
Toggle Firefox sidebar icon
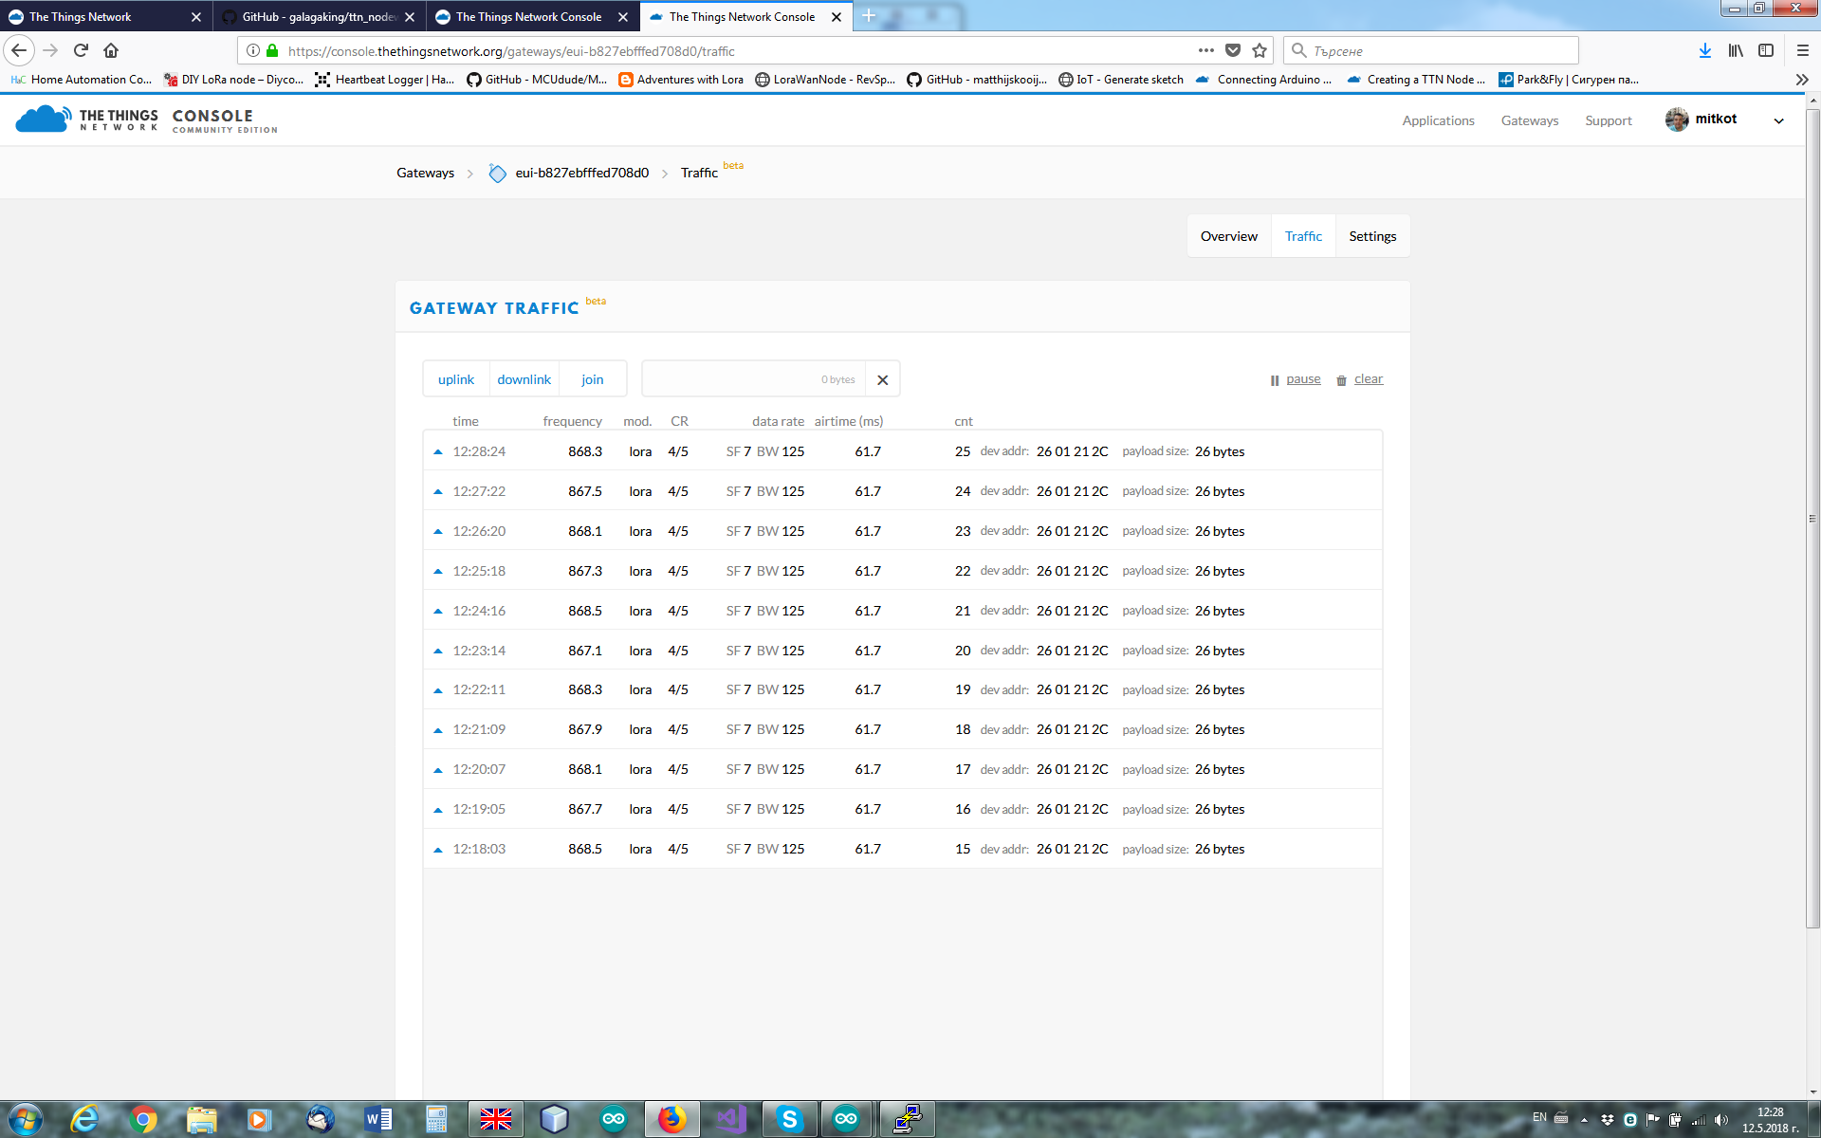coord(1766,50)
